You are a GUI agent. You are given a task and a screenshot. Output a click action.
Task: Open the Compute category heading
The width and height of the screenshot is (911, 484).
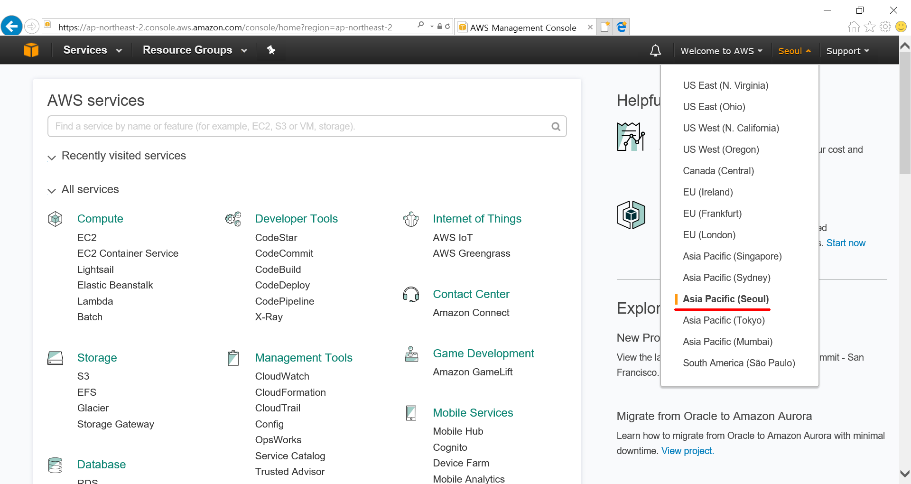coord(100,219)
